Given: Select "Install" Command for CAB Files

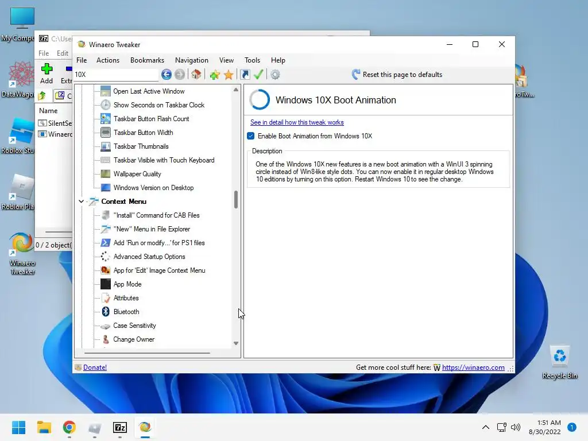Looking at the screenshot, I should tap(156, 215).
